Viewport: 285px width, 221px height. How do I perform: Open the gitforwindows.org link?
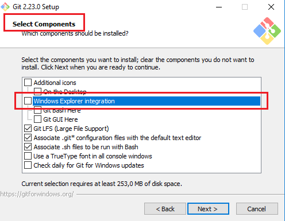pos(37,194)
